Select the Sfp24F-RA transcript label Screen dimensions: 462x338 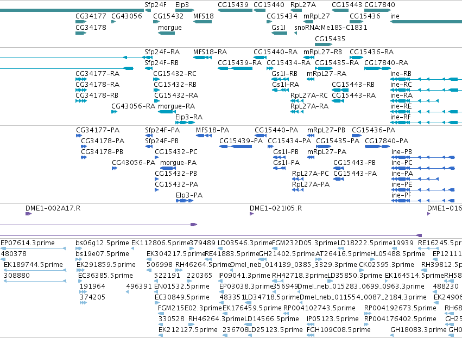point(162,52)
